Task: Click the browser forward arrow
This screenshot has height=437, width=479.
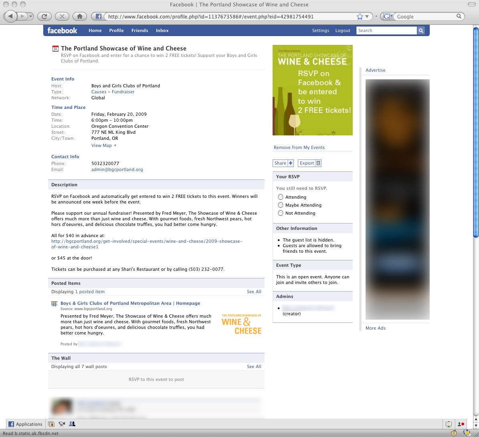Action: (x=22, y=16)
